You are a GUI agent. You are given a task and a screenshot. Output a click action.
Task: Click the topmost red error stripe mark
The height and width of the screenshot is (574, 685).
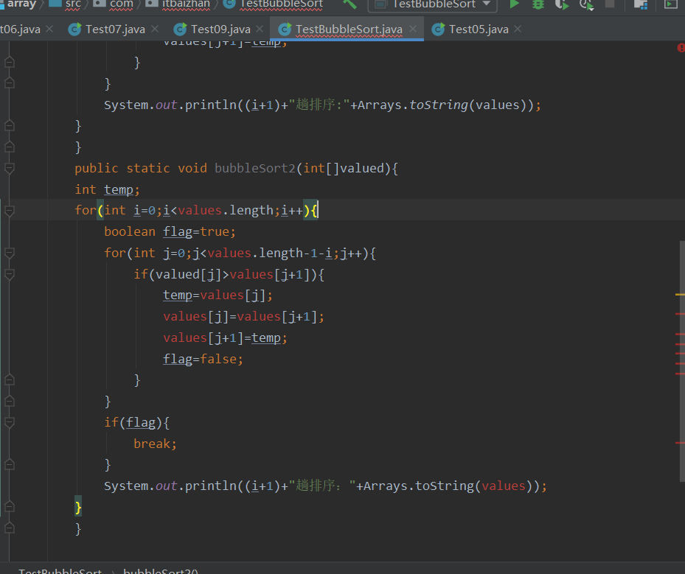(680, 314)
